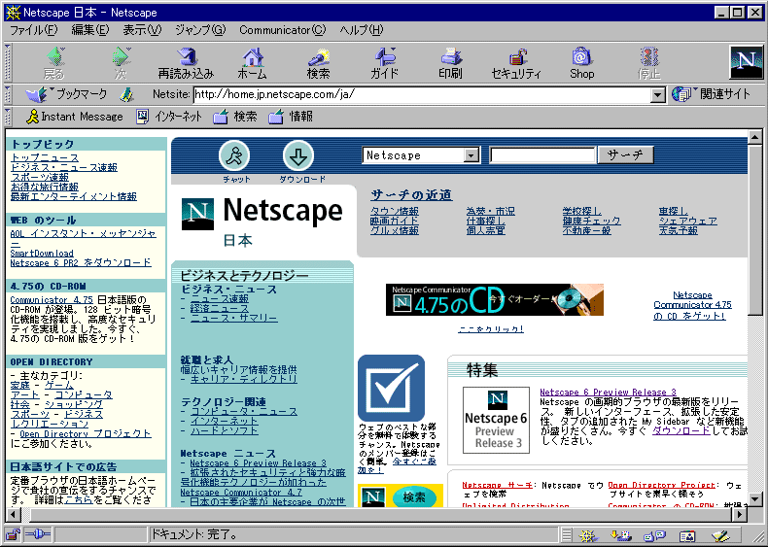Open Inbox from component bar
This screenshot has height=547, width=768.
(x=620, y=535)
